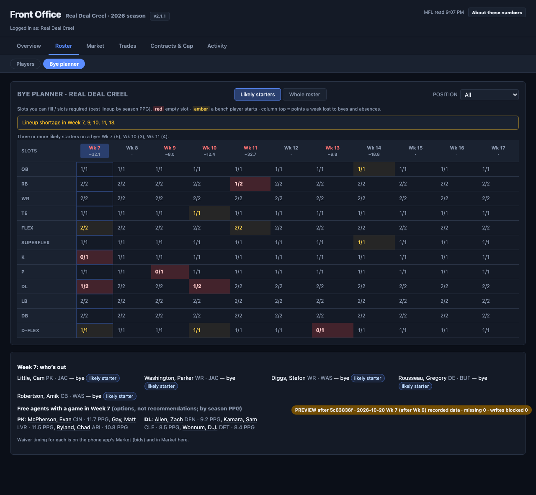Viewport: 536px width, 495px height.
Task: Select the Players sub-tab
Action: tap(25, 64)
